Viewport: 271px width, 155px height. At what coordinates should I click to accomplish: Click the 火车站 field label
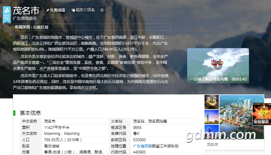[117, 121]
